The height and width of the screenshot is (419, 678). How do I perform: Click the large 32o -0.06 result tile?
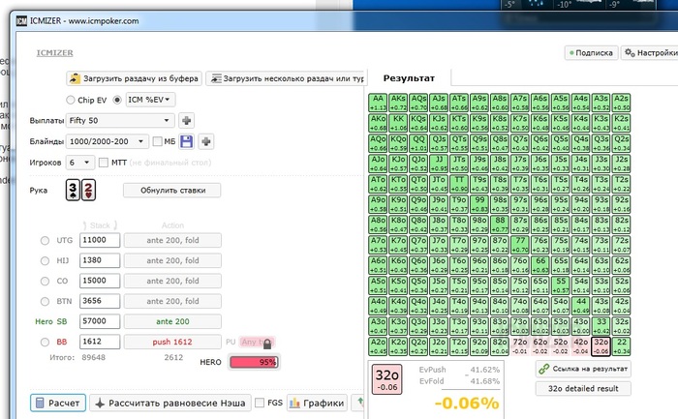[x=387, y=378]
